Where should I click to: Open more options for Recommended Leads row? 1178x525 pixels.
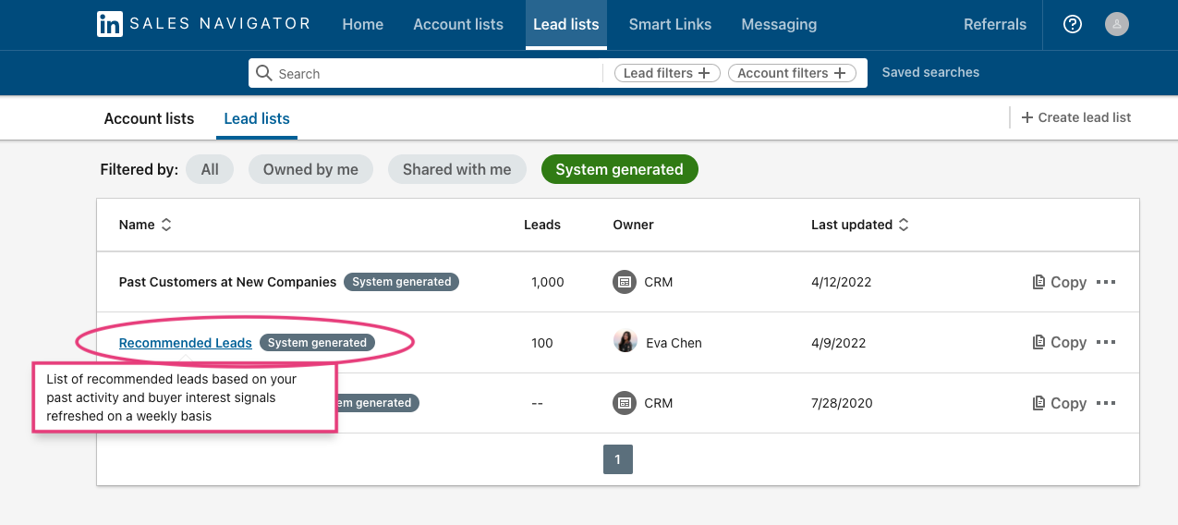(x=1106, y=342)
